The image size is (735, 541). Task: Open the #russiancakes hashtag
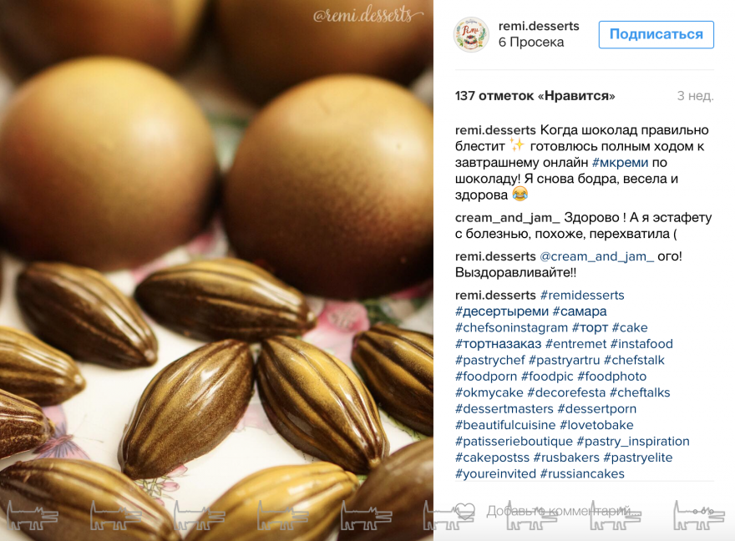pyautogui.click(x=582, y=474)
